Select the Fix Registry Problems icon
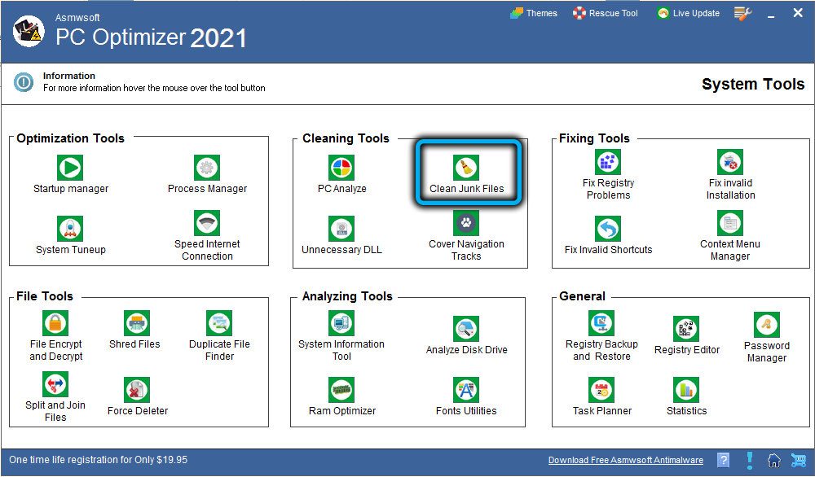This screenshot has height=477, width=815. point(608,162)
